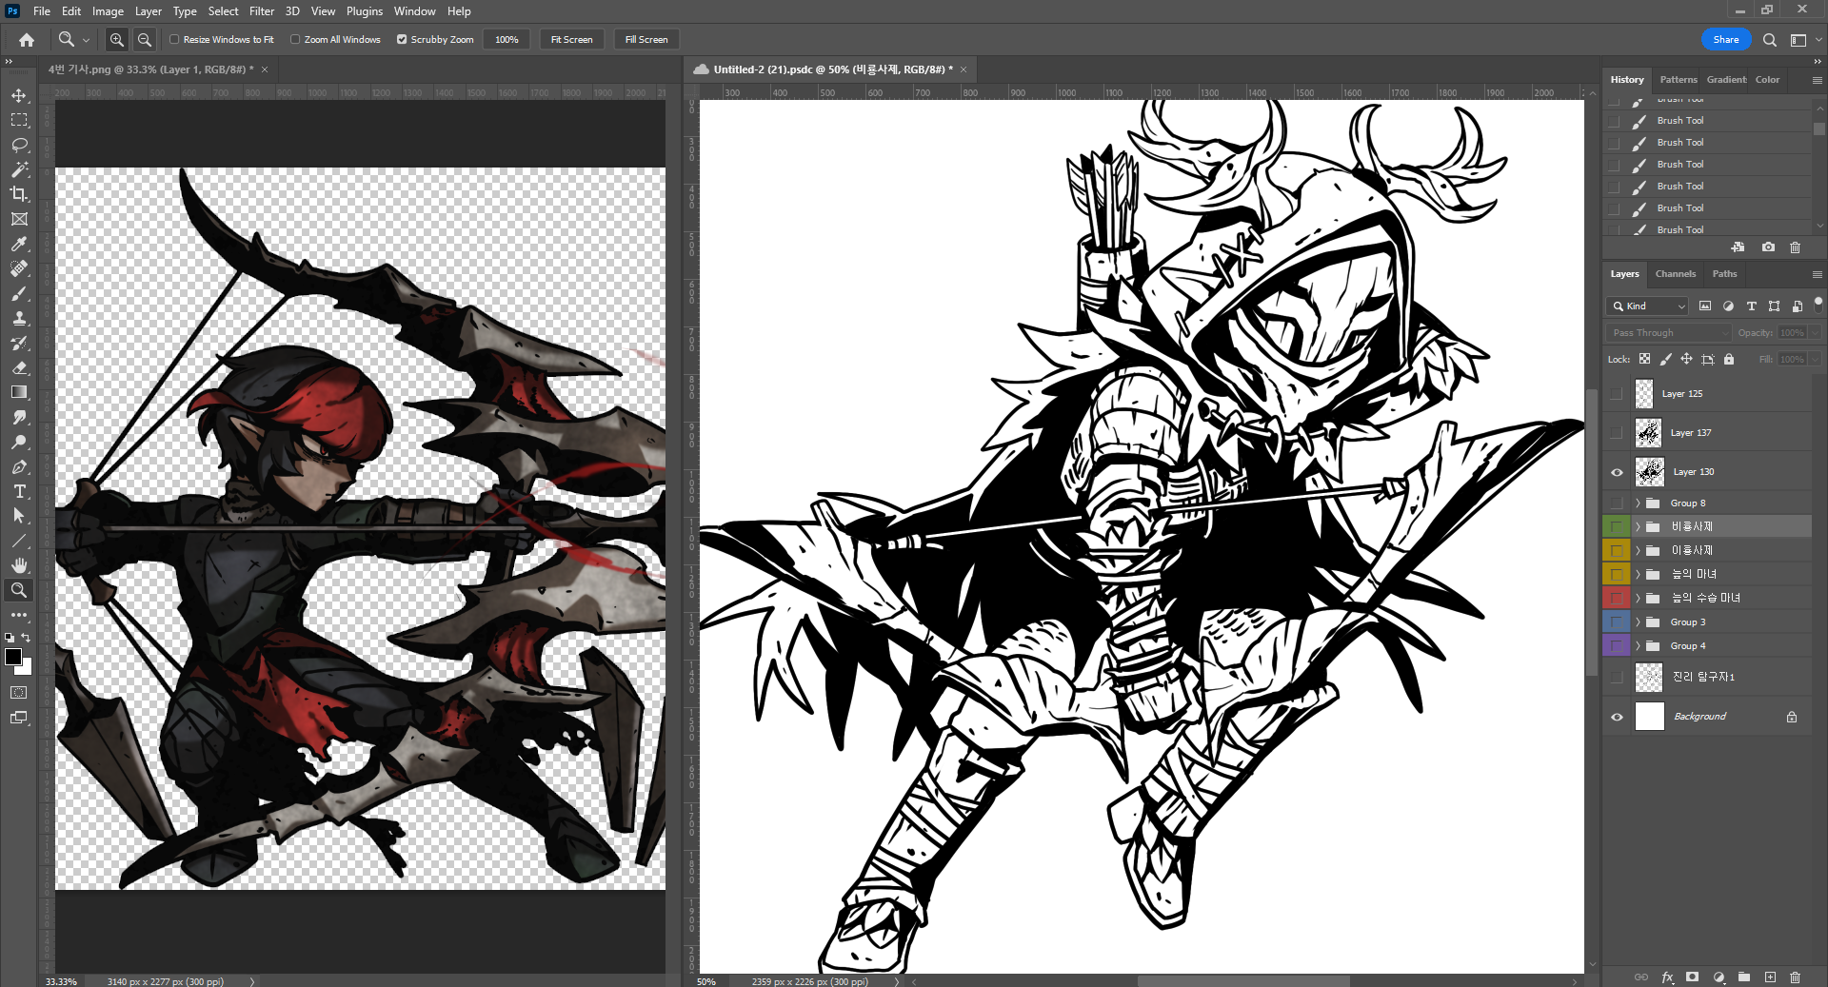Uncheck the Scrubby Zoom option
The height and width of the screenshot is (987, 1828).
402,40
